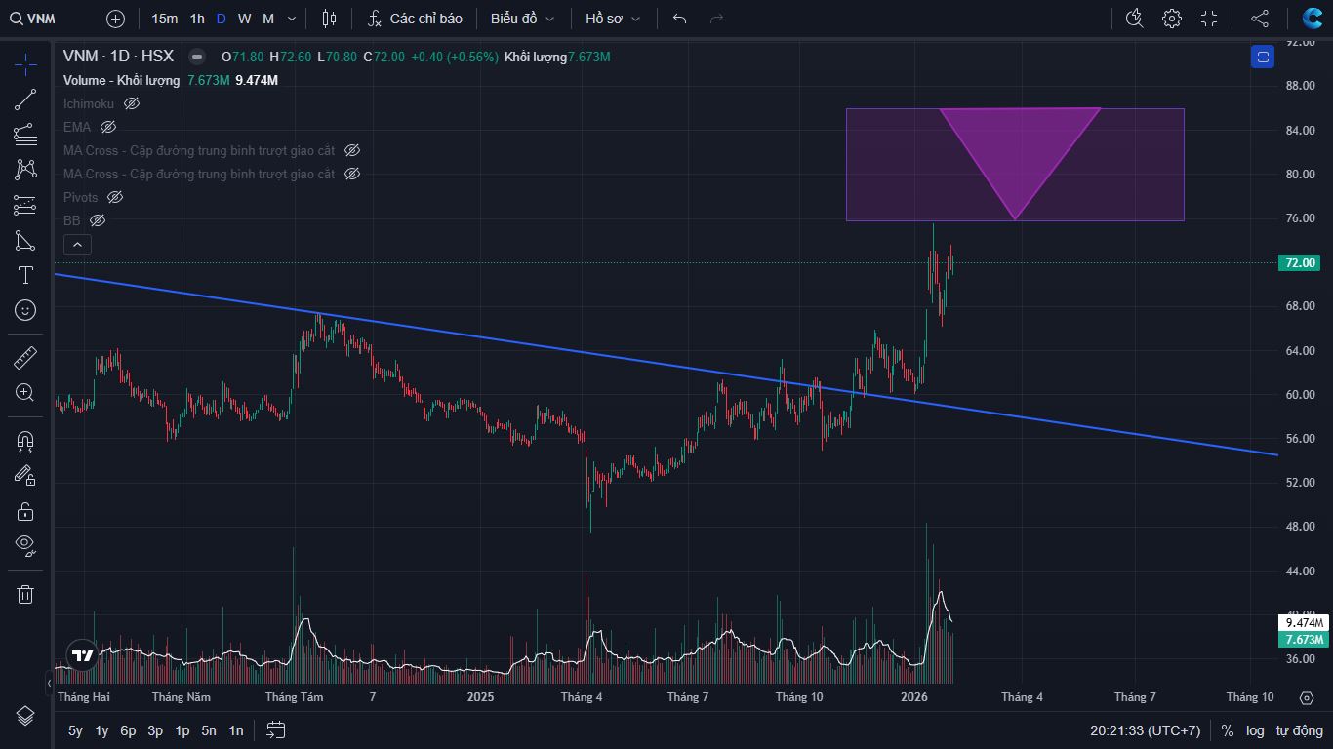Set the date range to 5y

point(75,730)
